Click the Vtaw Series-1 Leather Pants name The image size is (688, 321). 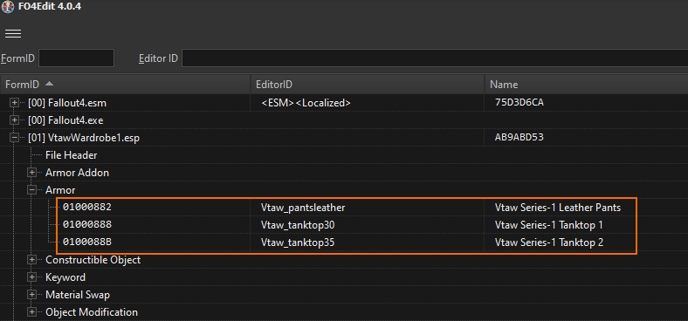558,208
